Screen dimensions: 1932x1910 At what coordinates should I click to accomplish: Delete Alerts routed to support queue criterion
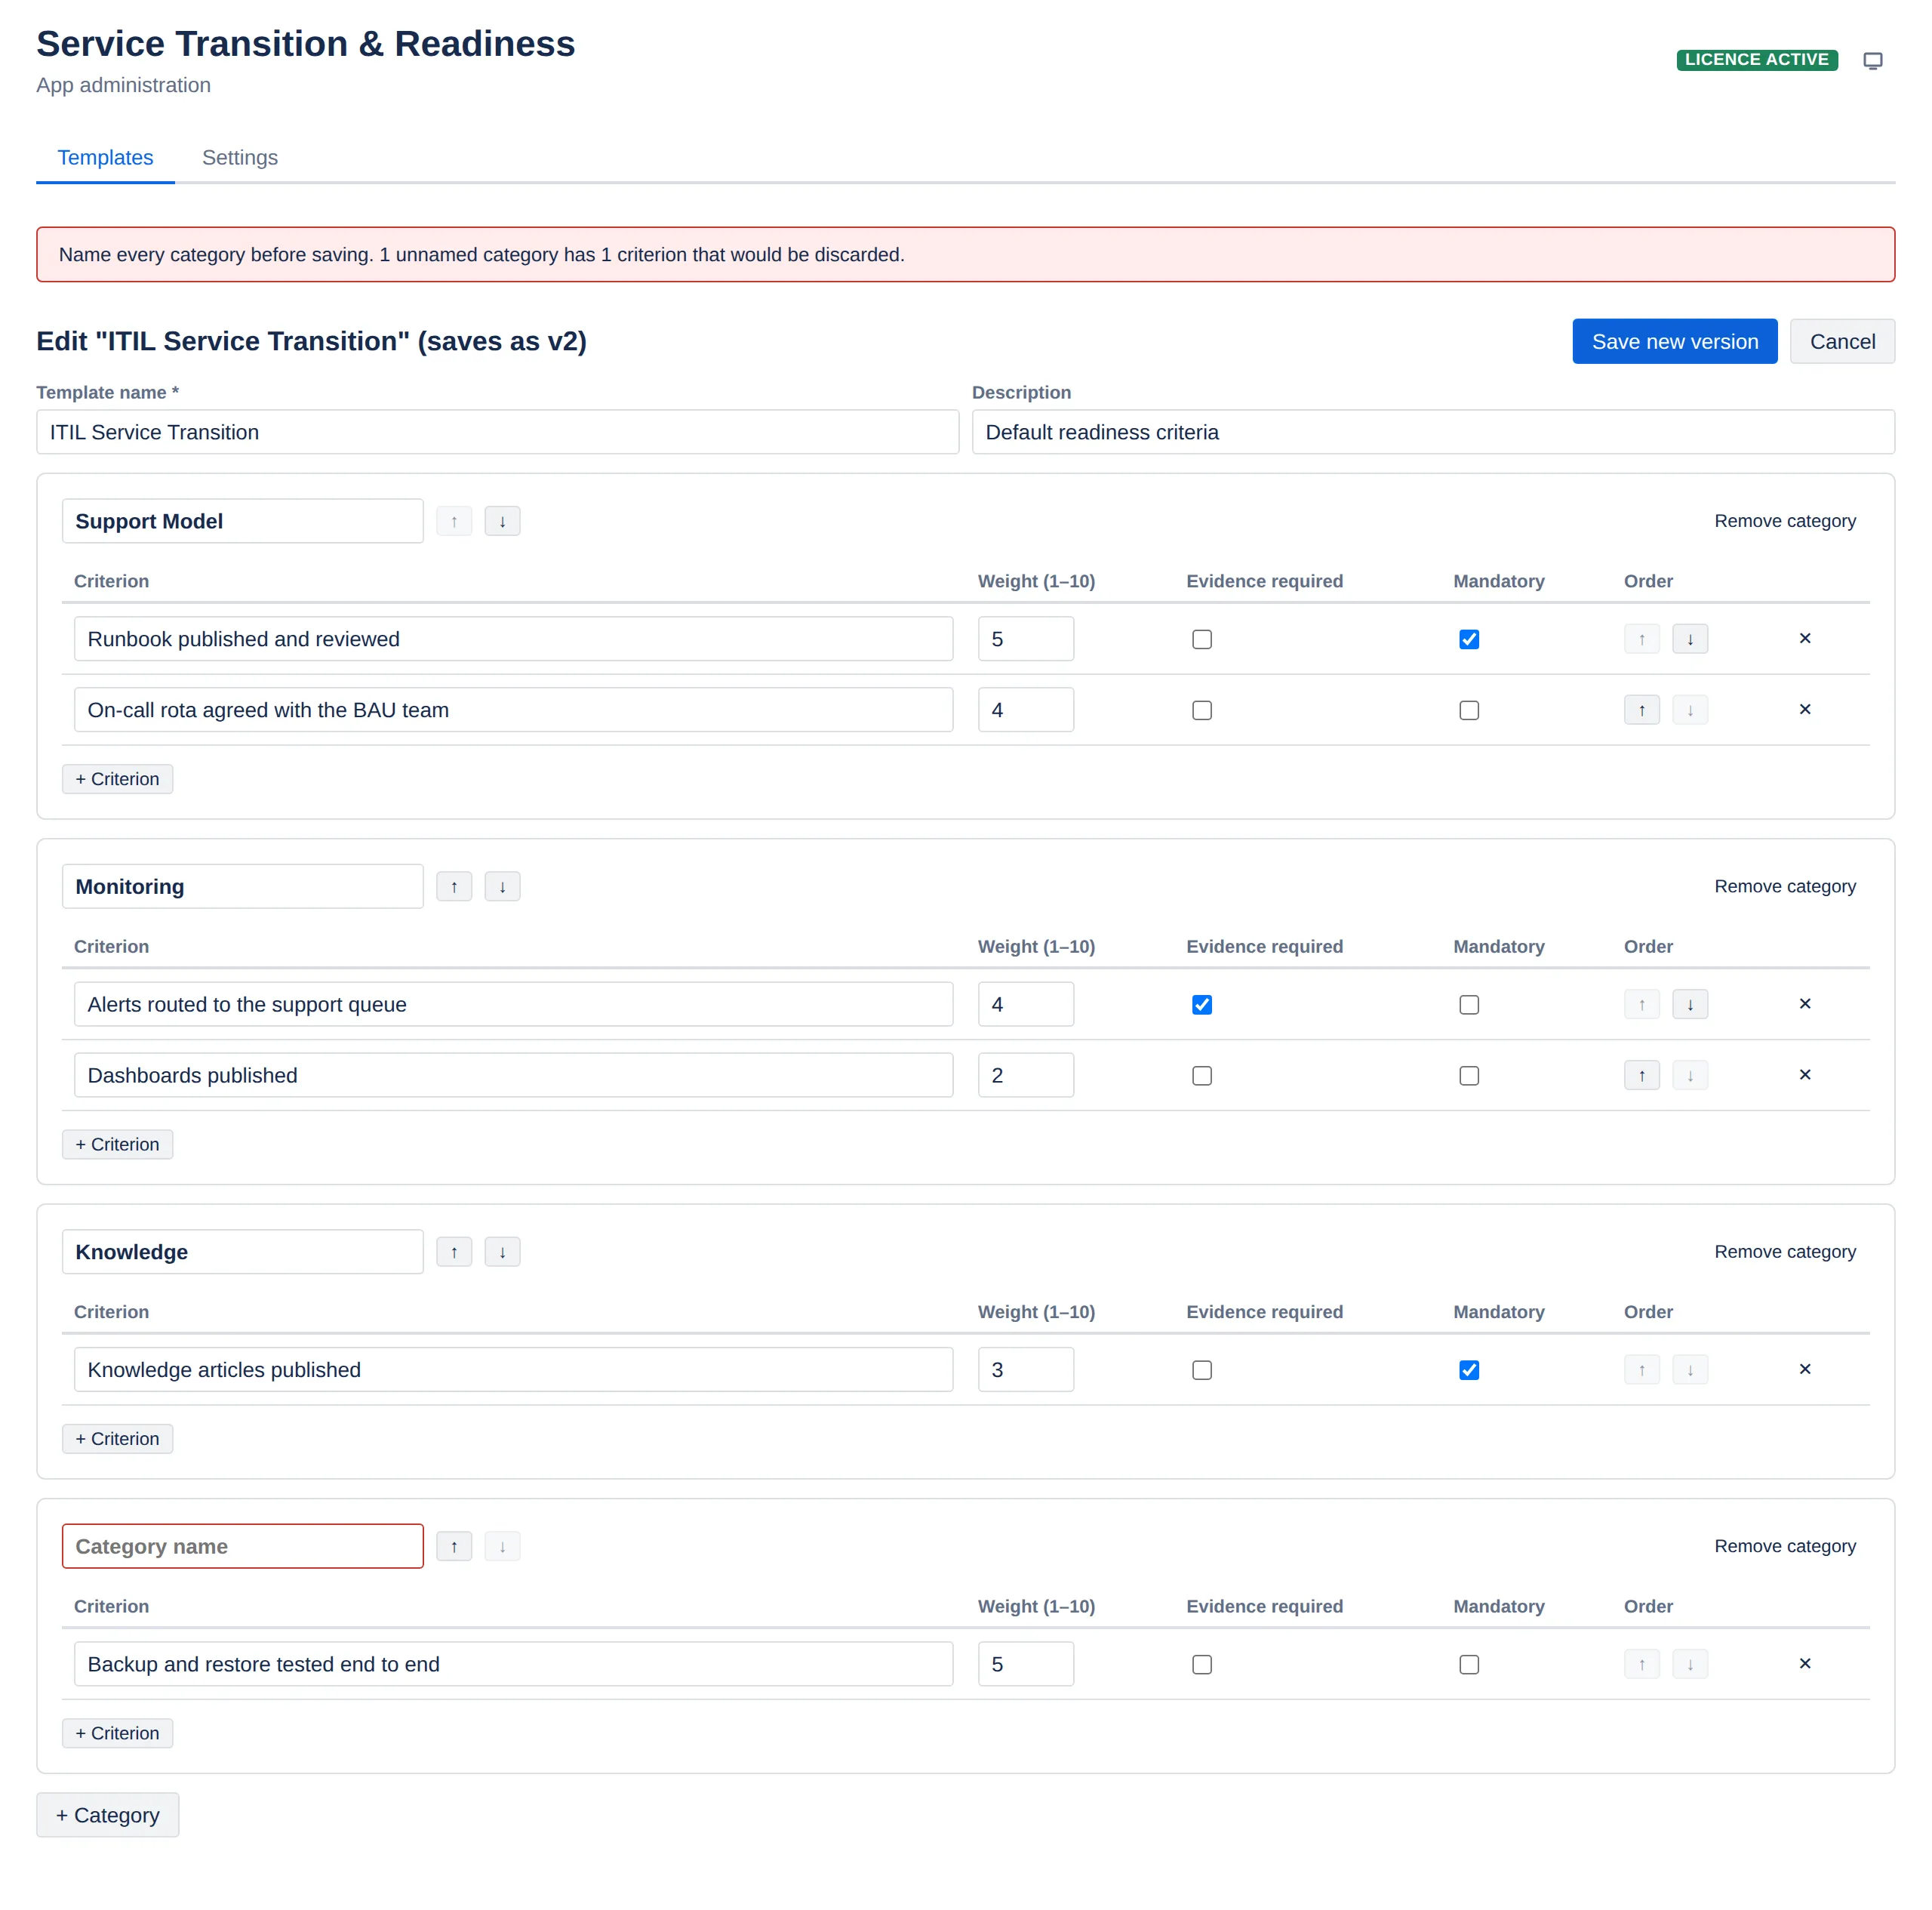tap(1805, 1003)
